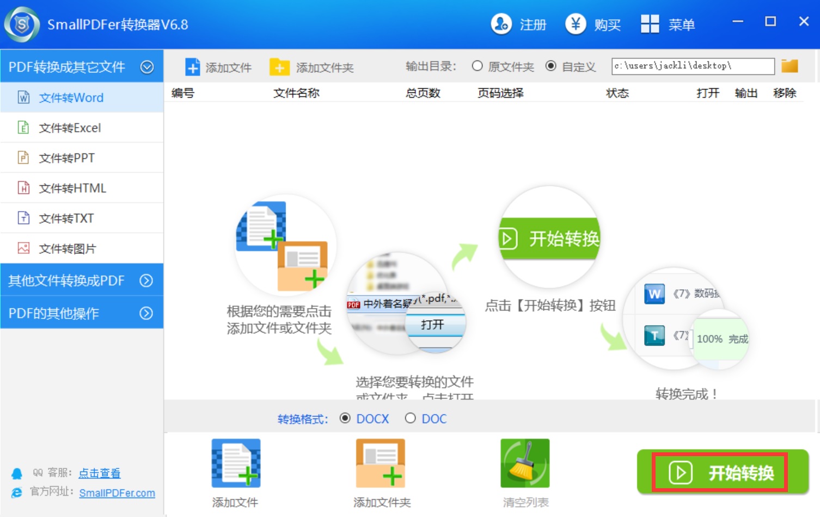Browse output folder with the folder icon

click(x=790, y=66)
